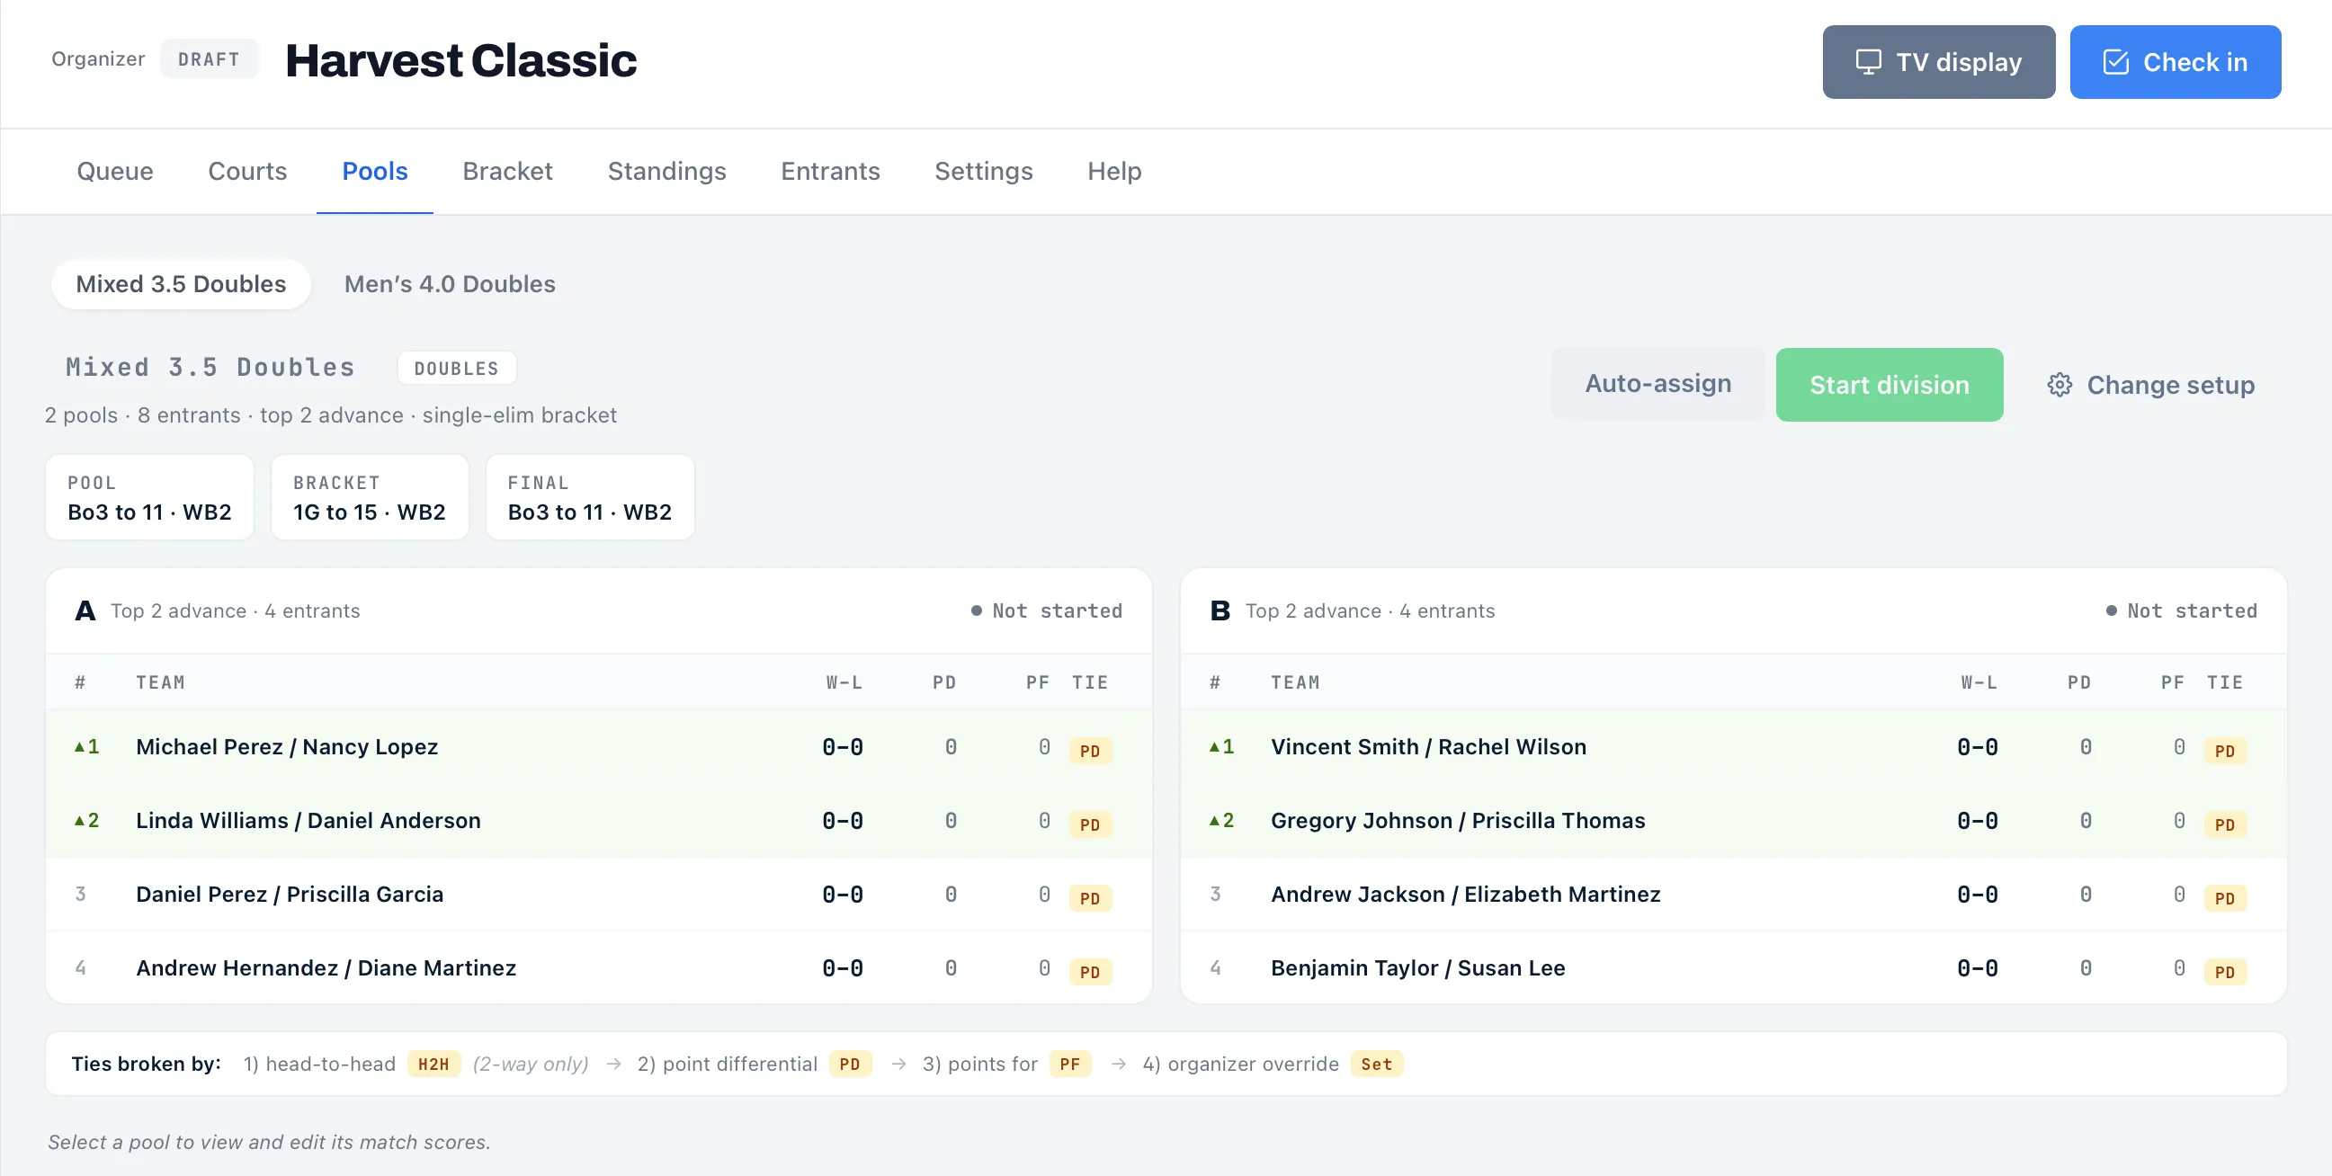Open the Bracket tab
Screen dimensions: 2332x1176
click(507, 171)
